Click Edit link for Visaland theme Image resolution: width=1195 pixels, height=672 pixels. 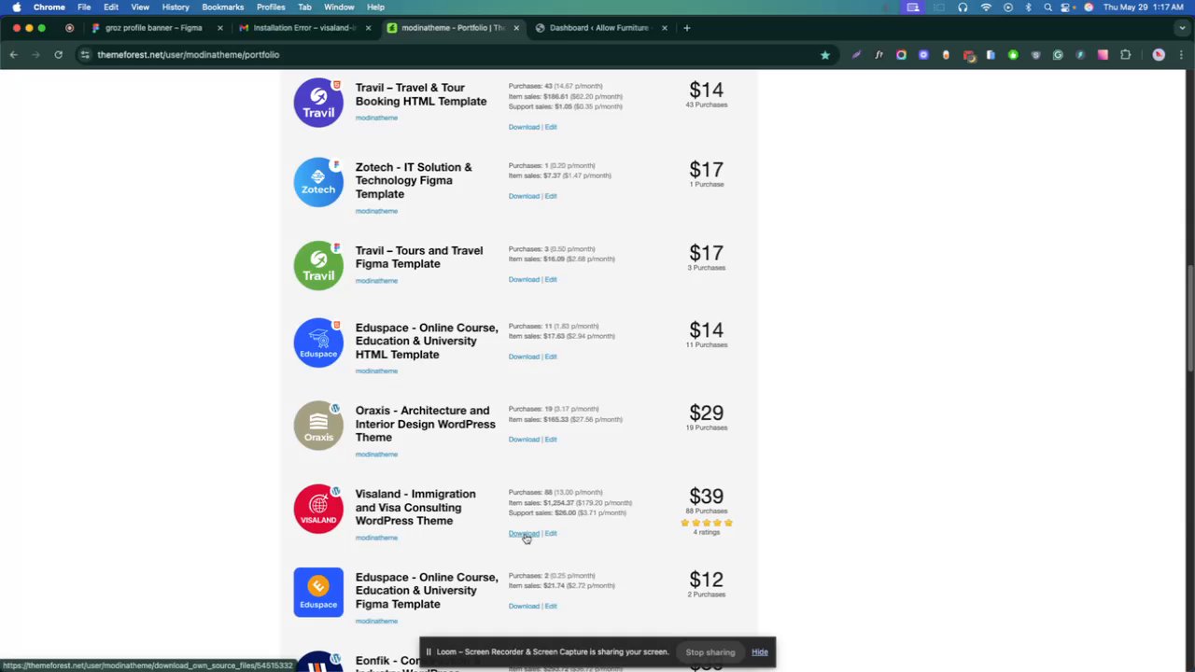point(551,534)
